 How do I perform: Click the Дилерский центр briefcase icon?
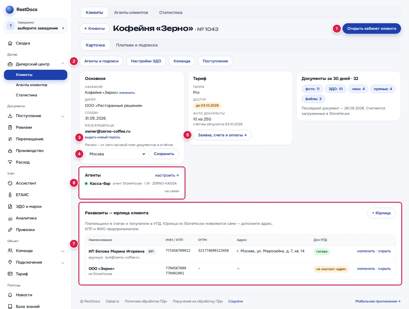[x=10, y=64]
